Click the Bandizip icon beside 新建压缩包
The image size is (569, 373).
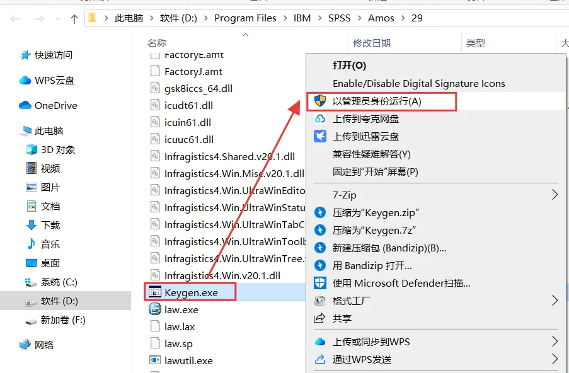click(320, 248)
